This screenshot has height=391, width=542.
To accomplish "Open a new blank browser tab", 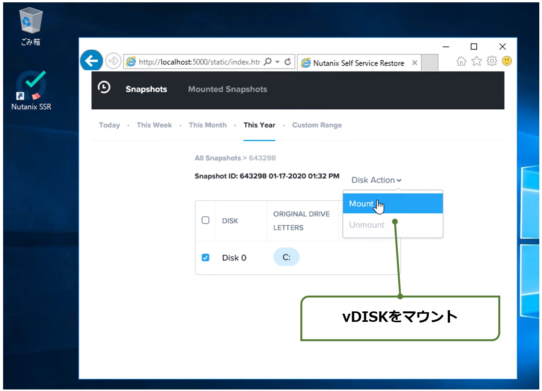I will [430, 63].
